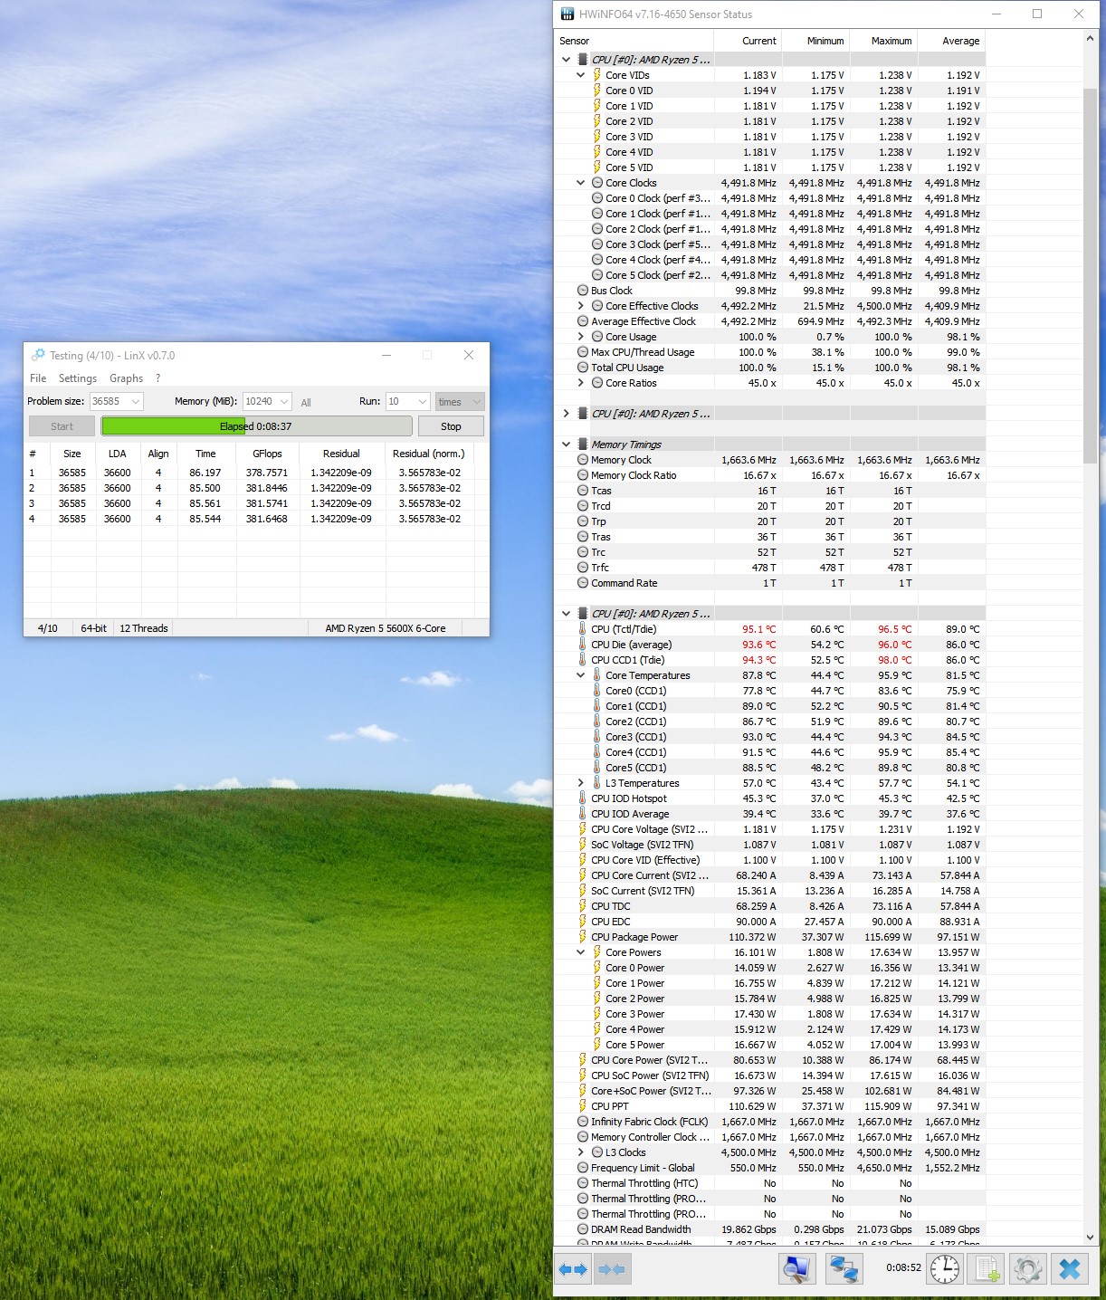
Task: Select the Frequency Limit - Global row
Action: [771, 1168]
